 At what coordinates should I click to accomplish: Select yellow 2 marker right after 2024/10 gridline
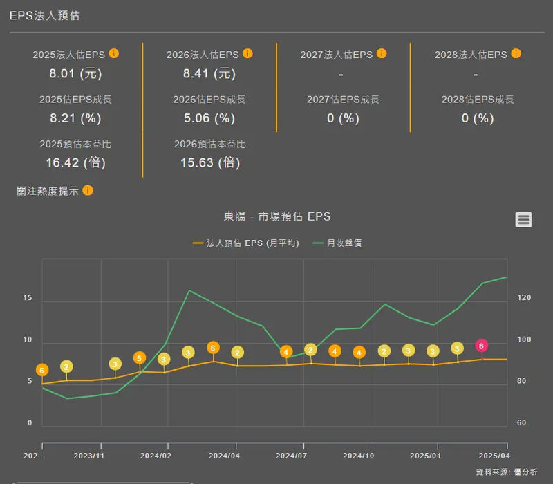(x=384, y=351)
